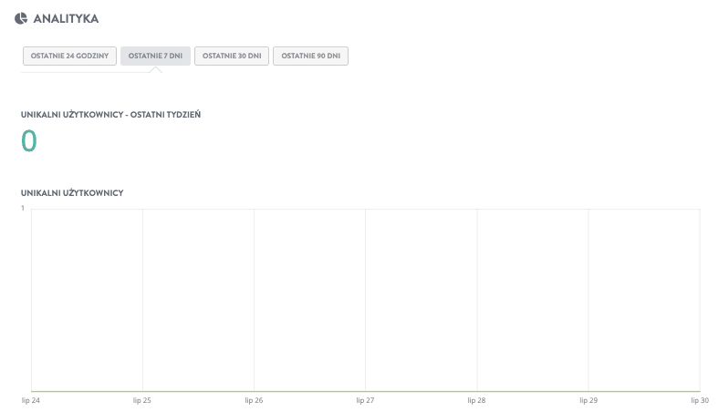The width and height of the screenshot is (719, 412).
Task: Click the lip 26 axis label
Action: point(254,400)
